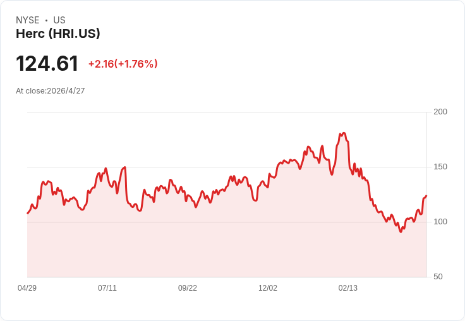Click the At close date text

click(51, 91)
